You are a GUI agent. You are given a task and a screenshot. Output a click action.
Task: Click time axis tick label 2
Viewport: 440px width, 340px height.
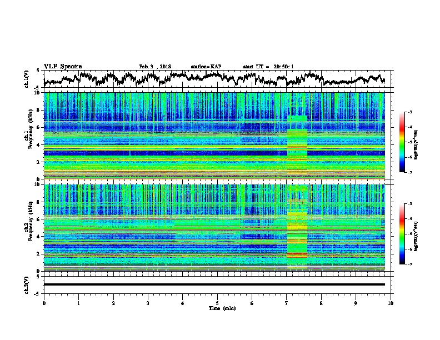point(113,303)
